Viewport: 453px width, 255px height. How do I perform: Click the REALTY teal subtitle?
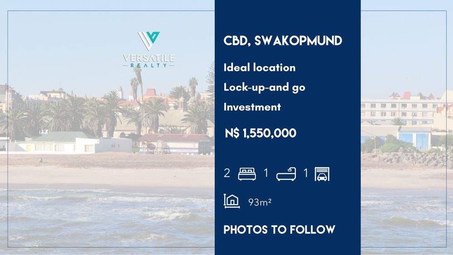[149, 66]
